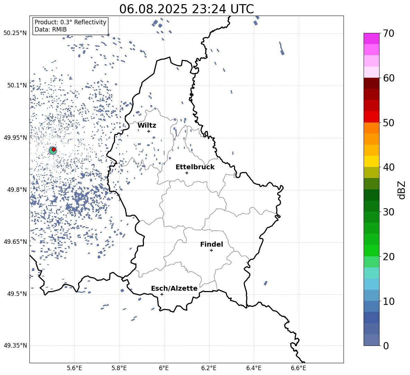410x375 pixels.
Task: Click the 40 colorbar tick label
Action: pos(389,167)
